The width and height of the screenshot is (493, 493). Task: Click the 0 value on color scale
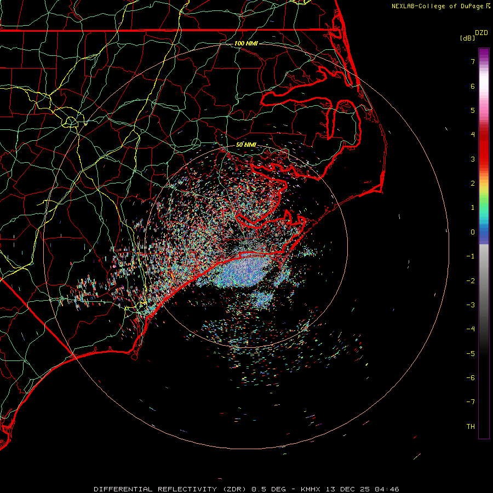pos(473,232)
